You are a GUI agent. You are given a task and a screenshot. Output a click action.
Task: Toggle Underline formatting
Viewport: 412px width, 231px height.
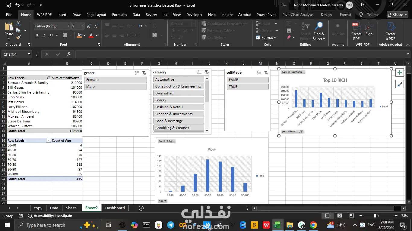click(52, 35)
